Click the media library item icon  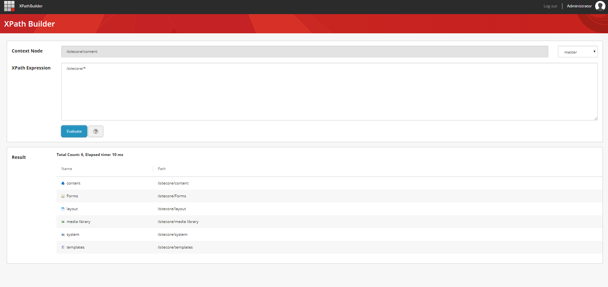(x=63, y=222)
